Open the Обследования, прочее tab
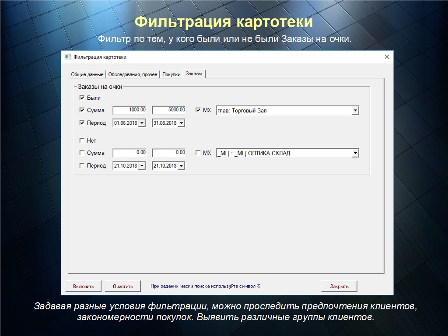Image resolution: width=448 pixels, height=336 pixels. pyautogui.click(x=133, y=74)
